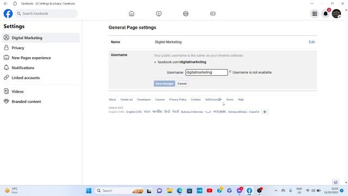Open the Developers footer link
This screenshot has width=348, height=196.
coord(144,100)
